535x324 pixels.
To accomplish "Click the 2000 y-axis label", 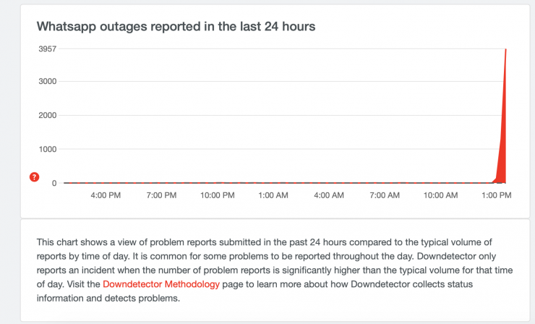I will 48,115.
